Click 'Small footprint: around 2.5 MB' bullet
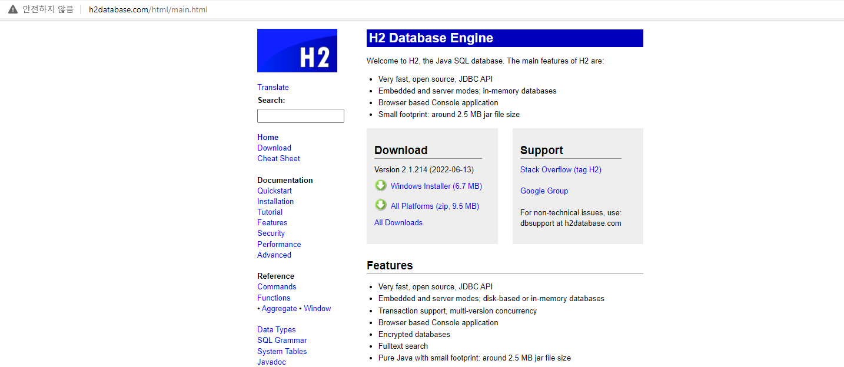The image size is (844, 367). 449,114
